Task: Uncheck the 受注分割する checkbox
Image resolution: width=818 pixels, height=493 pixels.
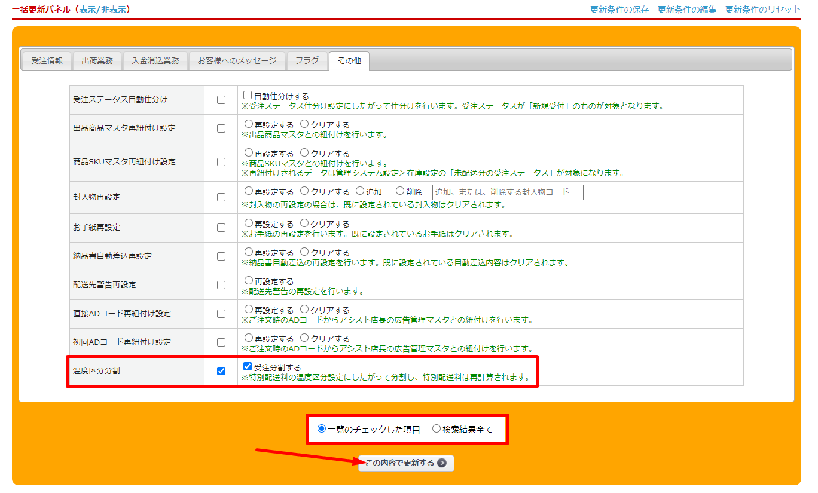Action: tap(248, 367)
